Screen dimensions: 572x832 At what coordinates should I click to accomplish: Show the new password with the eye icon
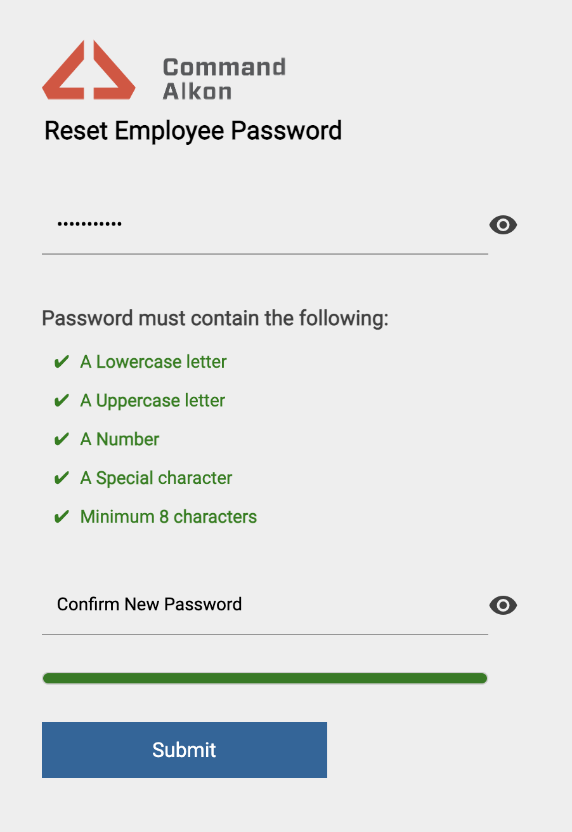(x=503, y=225)
